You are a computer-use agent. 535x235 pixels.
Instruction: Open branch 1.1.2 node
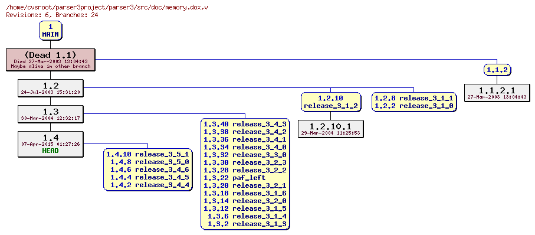click(x=497, y=70)
